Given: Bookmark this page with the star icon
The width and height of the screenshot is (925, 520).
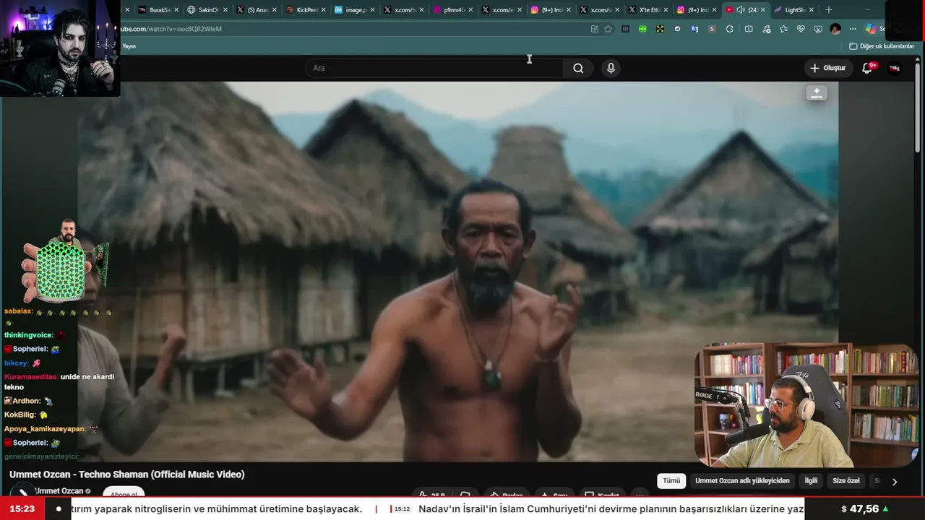Looking at the screenshot, I should tap(608, 29).
